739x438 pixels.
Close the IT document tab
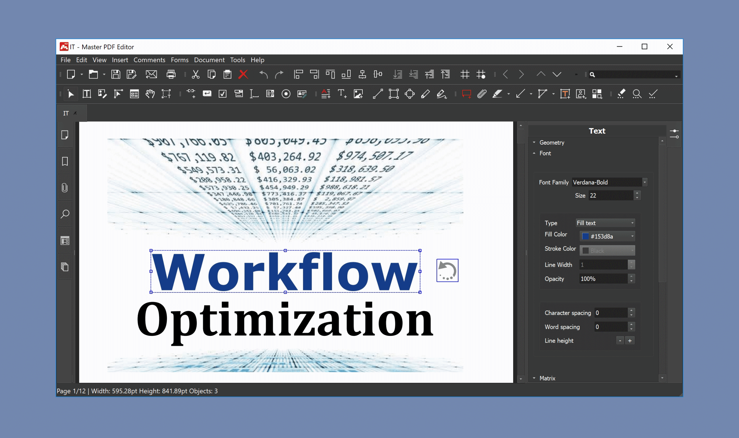[x=75, y=113]
